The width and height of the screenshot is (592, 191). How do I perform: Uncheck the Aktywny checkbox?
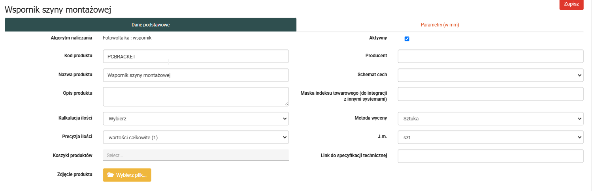click(x=407, y=39)
